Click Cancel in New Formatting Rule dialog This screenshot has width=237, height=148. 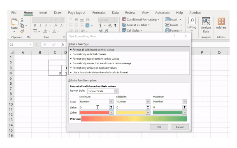tap(179, 127)
